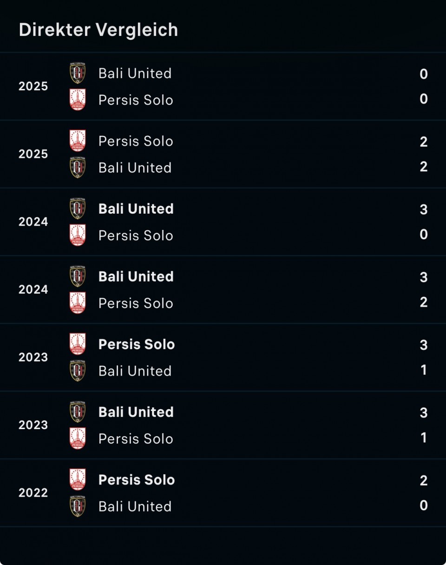The width and height of the screenshot is (446, 565).
Task: Open bold Bali United name in 2024 3-0 match
Action: pyautogui.click(x=136, y=209)
